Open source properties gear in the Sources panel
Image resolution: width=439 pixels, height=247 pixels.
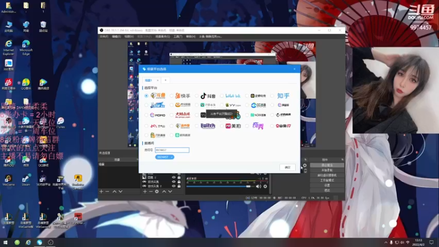157,192
